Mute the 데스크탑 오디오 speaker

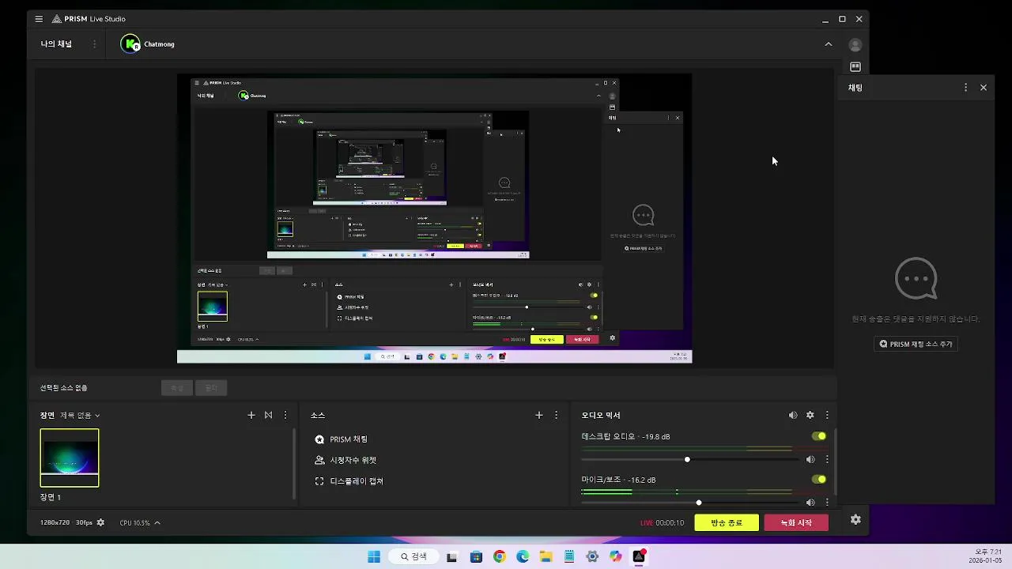tap(810, 459)
